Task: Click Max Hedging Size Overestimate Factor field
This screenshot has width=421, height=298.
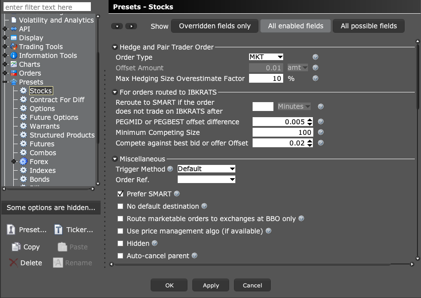Action: pyautogui.click(x=266, y=78)
